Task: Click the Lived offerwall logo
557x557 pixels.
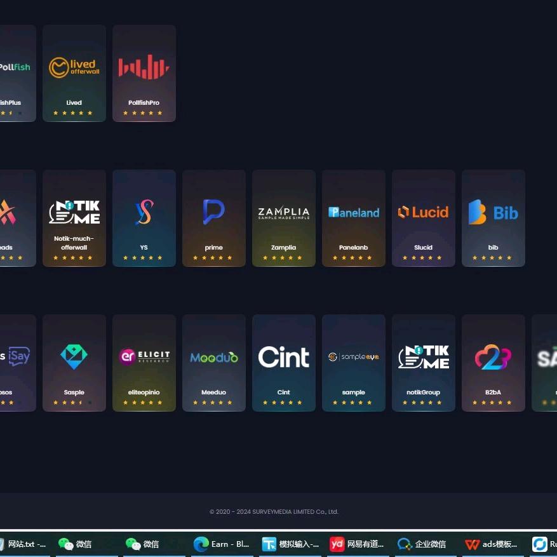Action: [74, 67]
